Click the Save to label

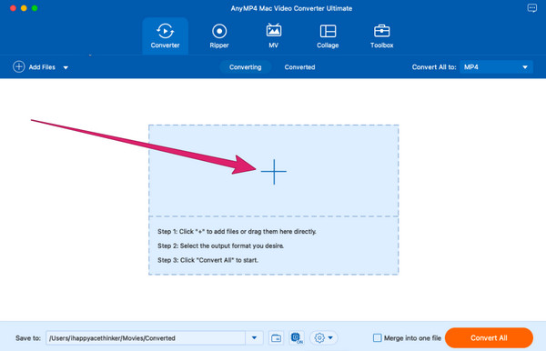click(x=28, y=337)
